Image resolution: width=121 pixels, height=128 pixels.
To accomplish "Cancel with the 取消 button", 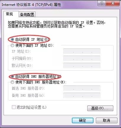I will tap(107, 120).
